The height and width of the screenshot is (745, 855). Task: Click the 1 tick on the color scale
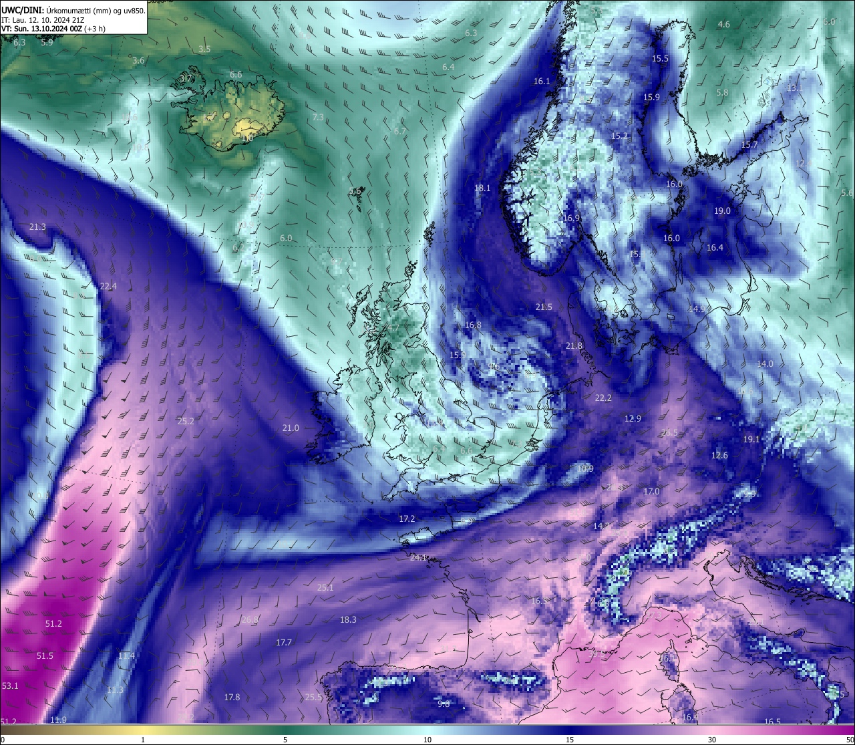143,740
